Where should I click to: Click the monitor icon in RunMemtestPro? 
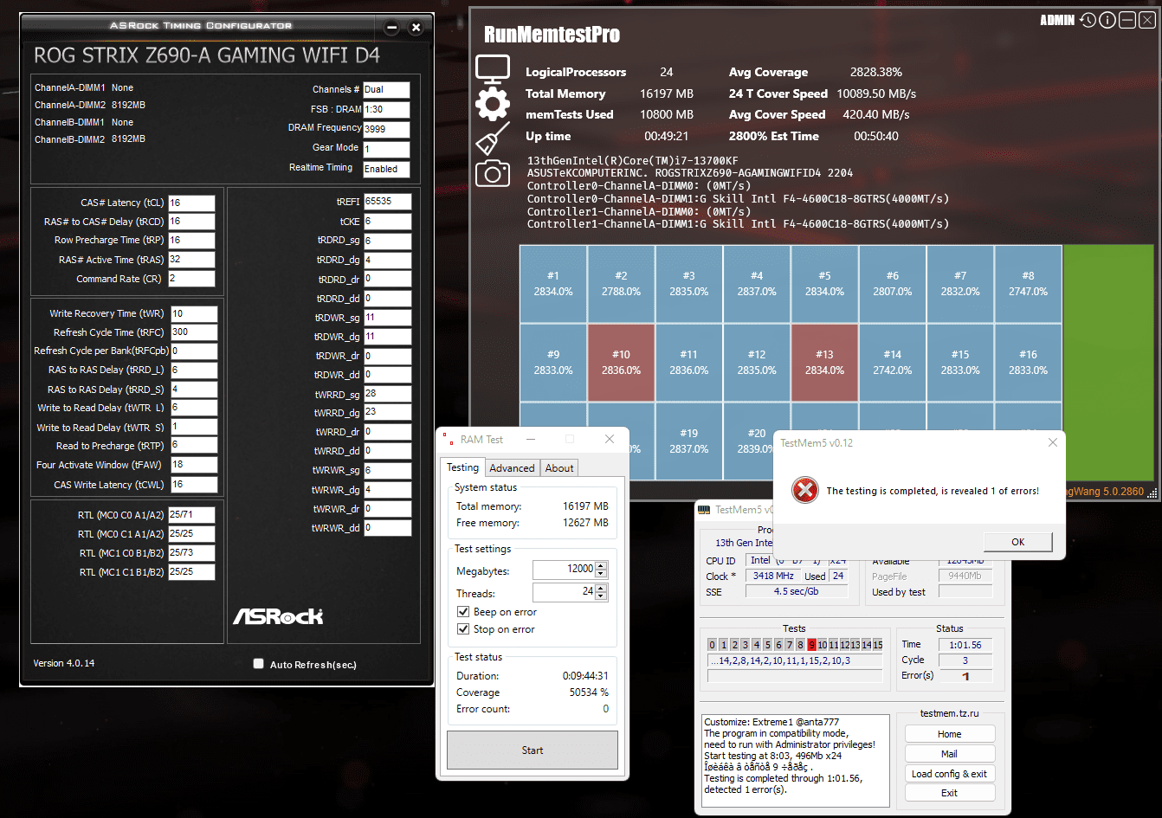coord(493,69)
